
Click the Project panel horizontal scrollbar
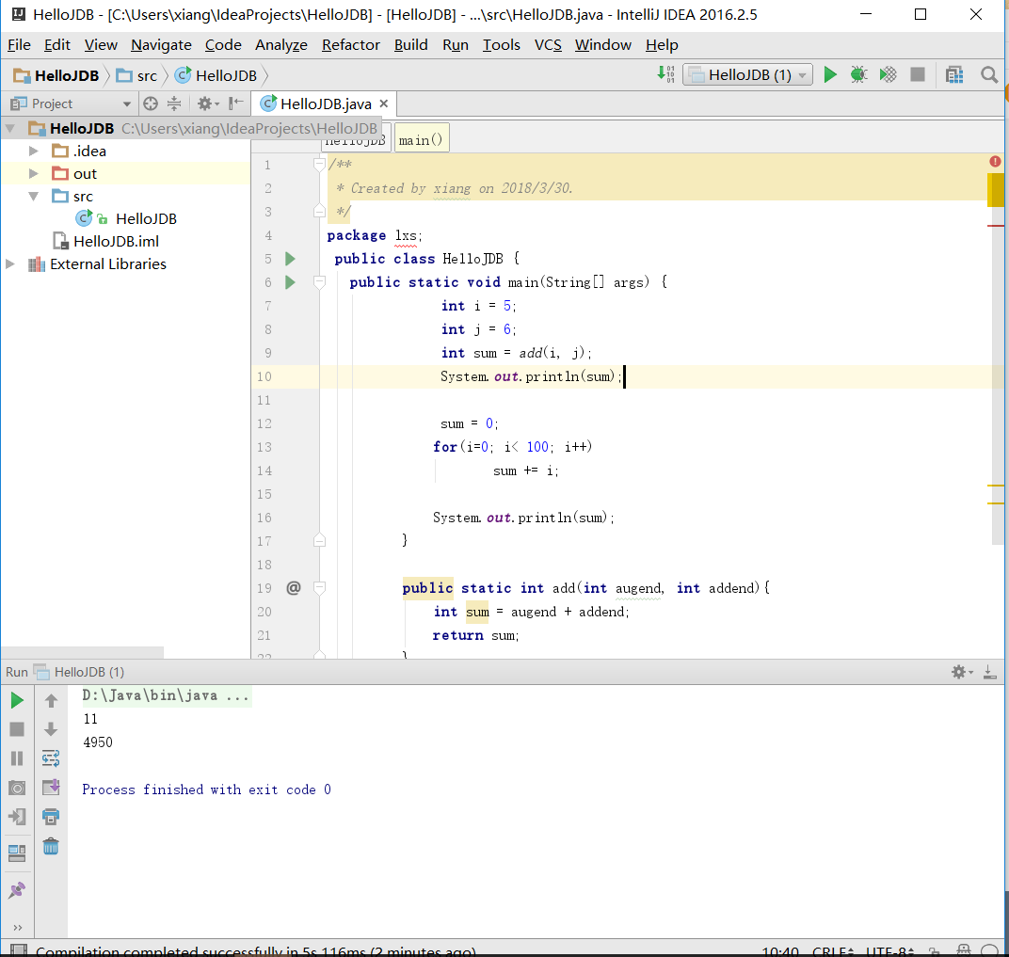(x=83, y=652)
